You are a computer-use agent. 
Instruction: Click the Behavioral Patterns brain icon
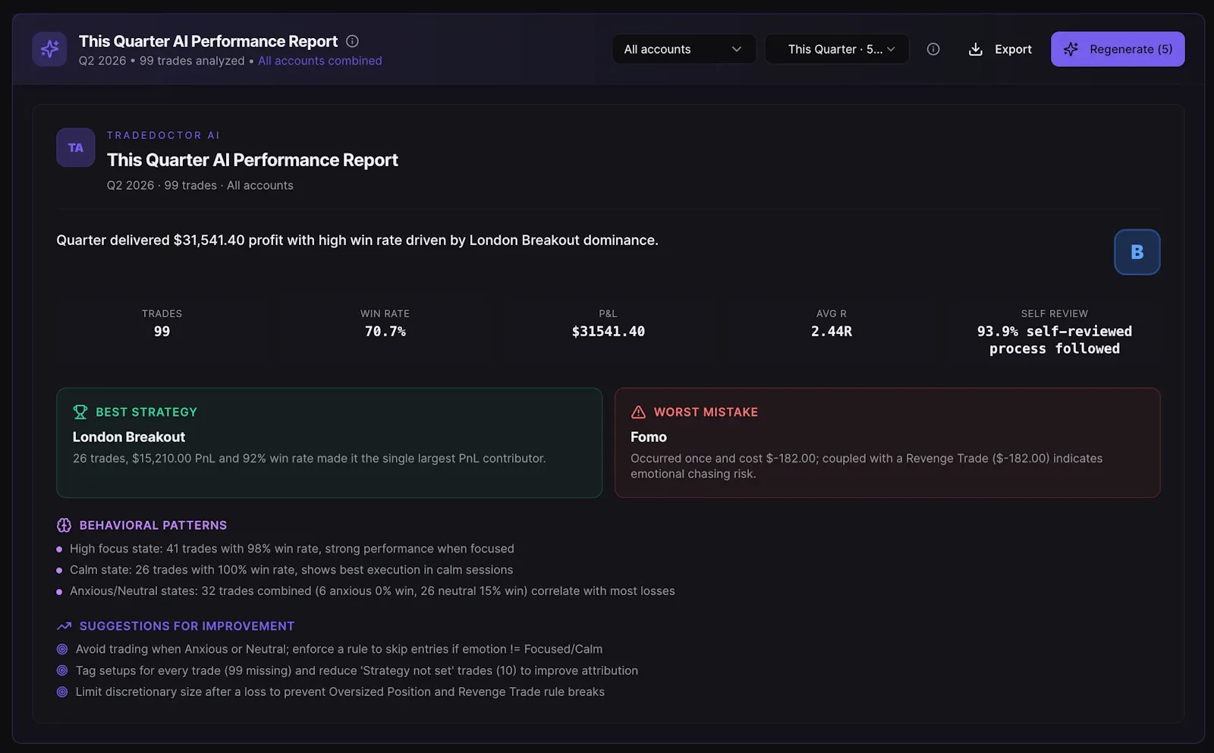pos(64,525)
